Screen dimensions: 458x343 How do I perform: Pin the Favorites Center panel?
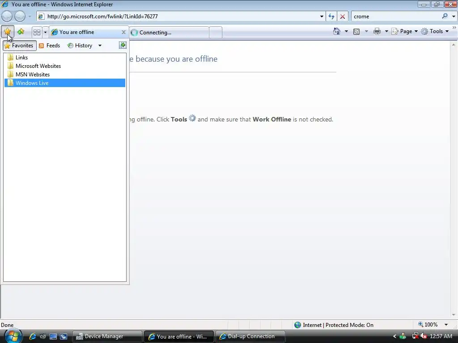click(x=123, y=45)
